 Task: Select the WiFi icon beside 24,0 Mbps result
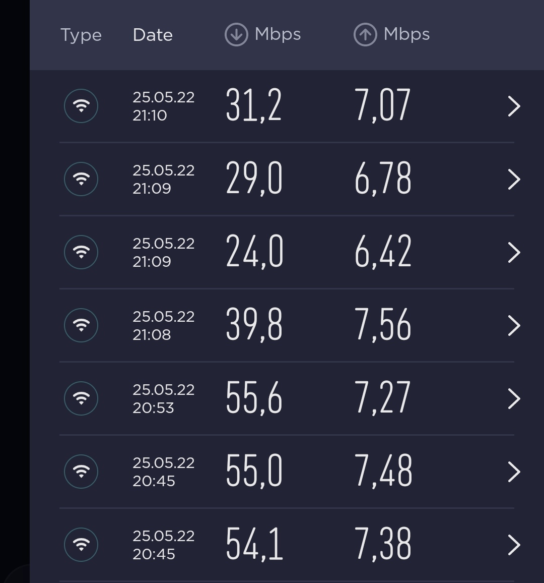(81, 252)
